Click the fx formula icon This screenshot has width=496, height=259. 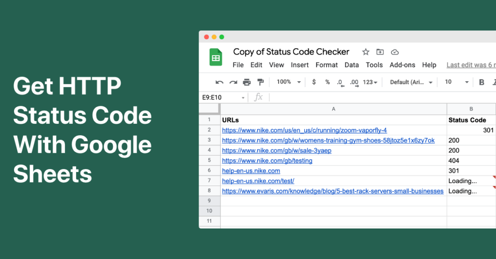[259, 97]
